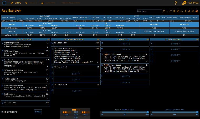The width and height of the screenshot is (200, 119).
Task: Select the 5E Cargo Rack slot
Action: [75, 44]
